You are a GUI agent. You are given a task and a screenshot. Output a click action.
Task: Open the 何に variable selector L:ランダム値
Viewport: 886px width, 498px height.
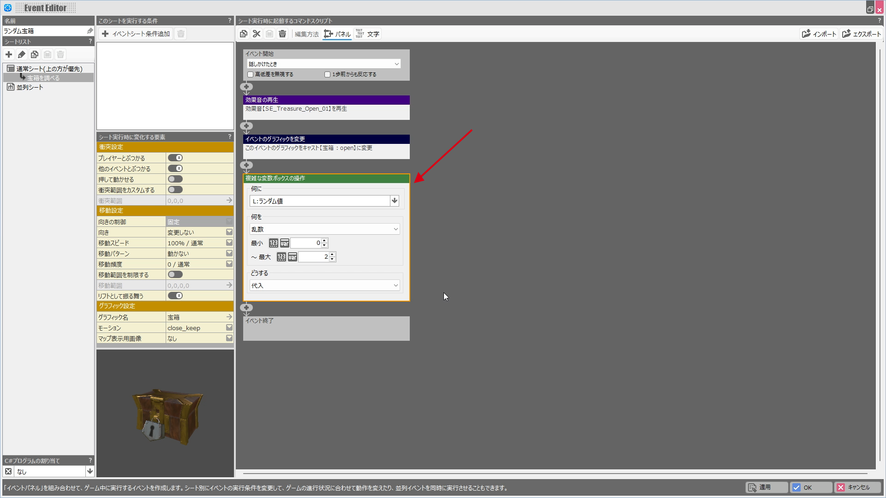point(394,201)
